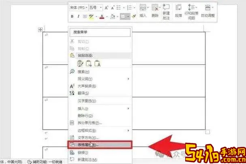246x164 pixels.
Task: Choose Text Direction (文字方向) menu entry
Action: tap(100, 138)
